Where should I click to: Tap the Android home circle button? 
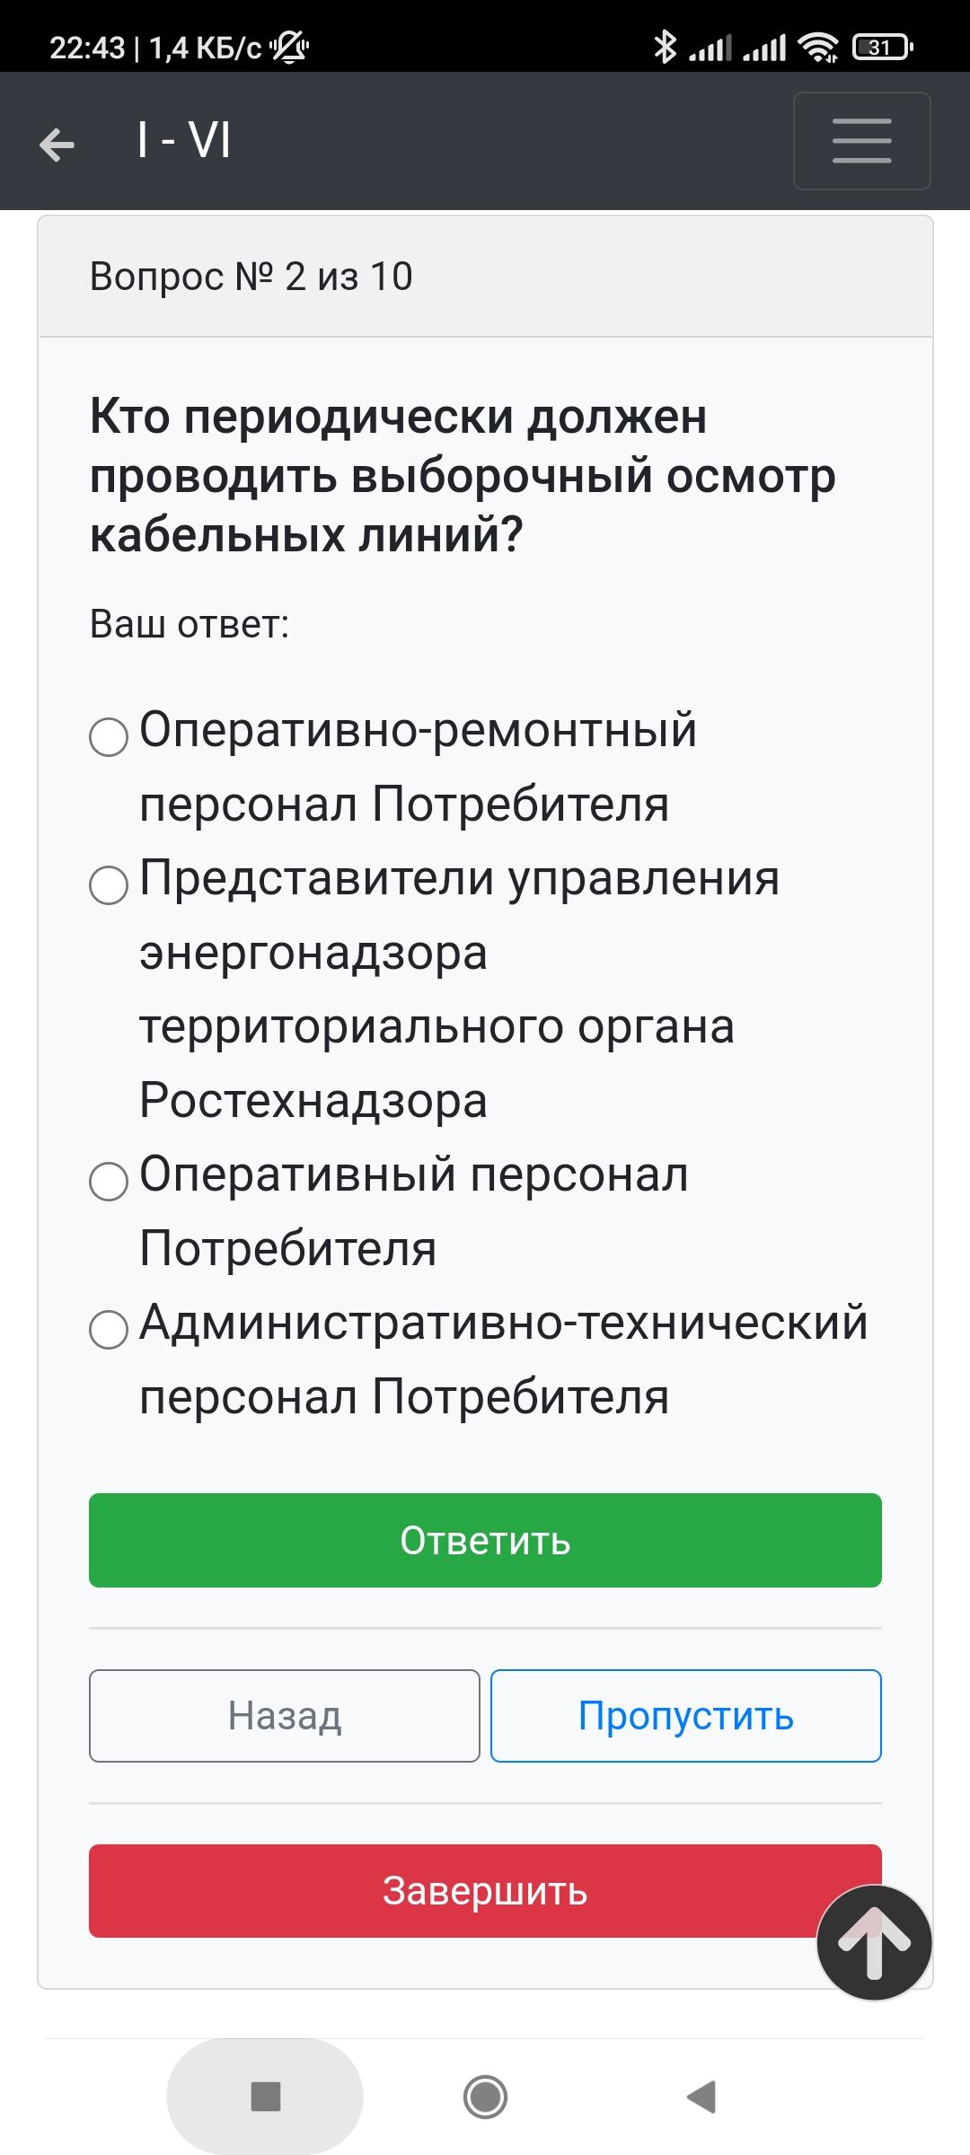tap(485, 2097)
